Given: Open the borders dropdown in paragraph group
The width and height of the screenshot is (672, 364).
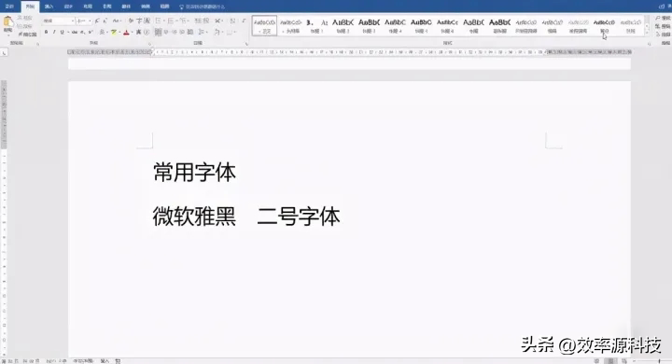Looking at the screenshot, I should (235, 32).
